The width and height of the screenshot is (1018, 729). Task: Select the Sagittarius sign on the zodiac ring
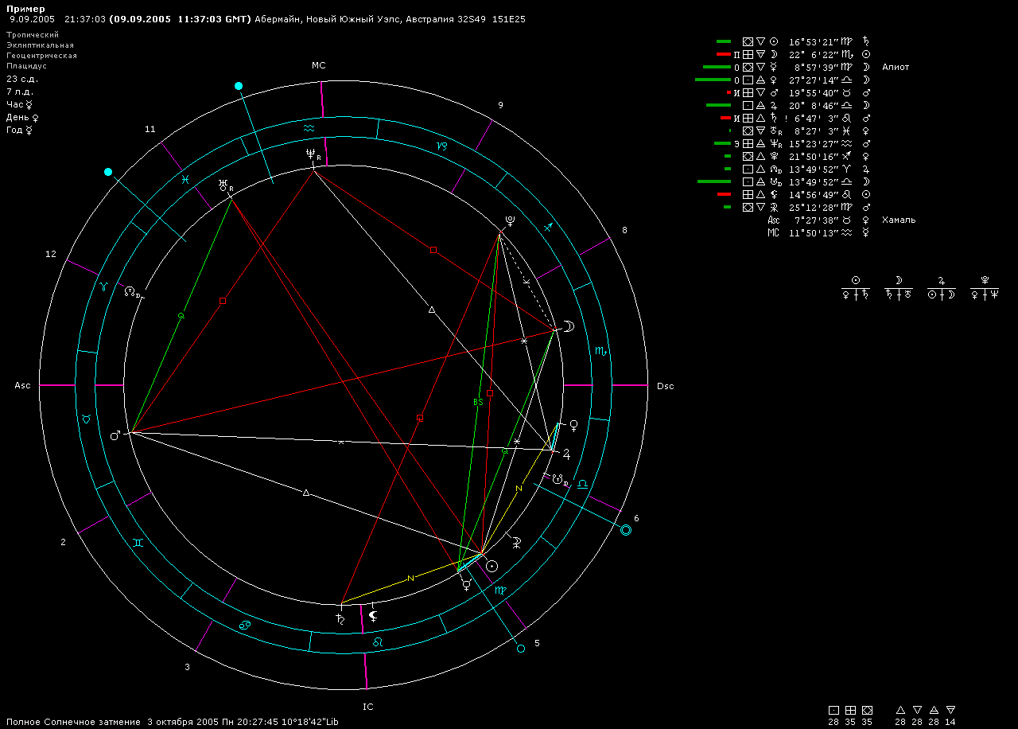tap(547, 228)
